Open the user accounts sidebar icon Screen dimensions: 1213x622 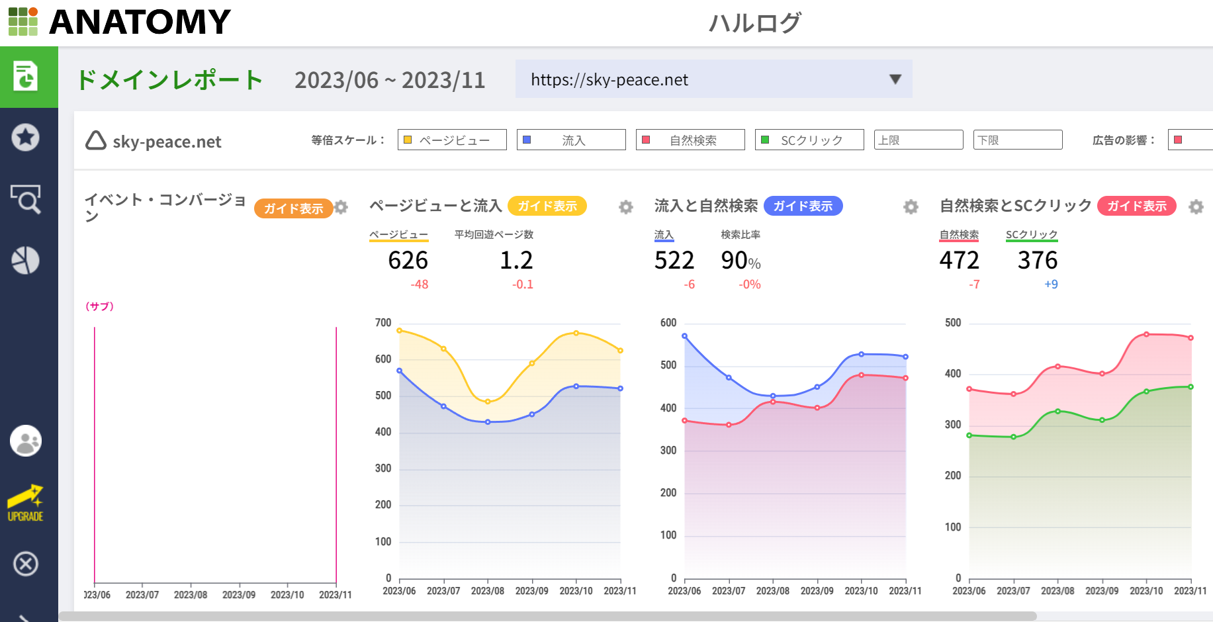point(26,441)
